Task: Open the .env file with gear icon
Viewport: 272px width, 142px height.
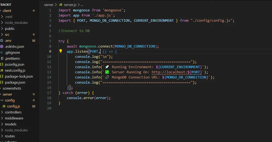Action: [x=8, y=41]
